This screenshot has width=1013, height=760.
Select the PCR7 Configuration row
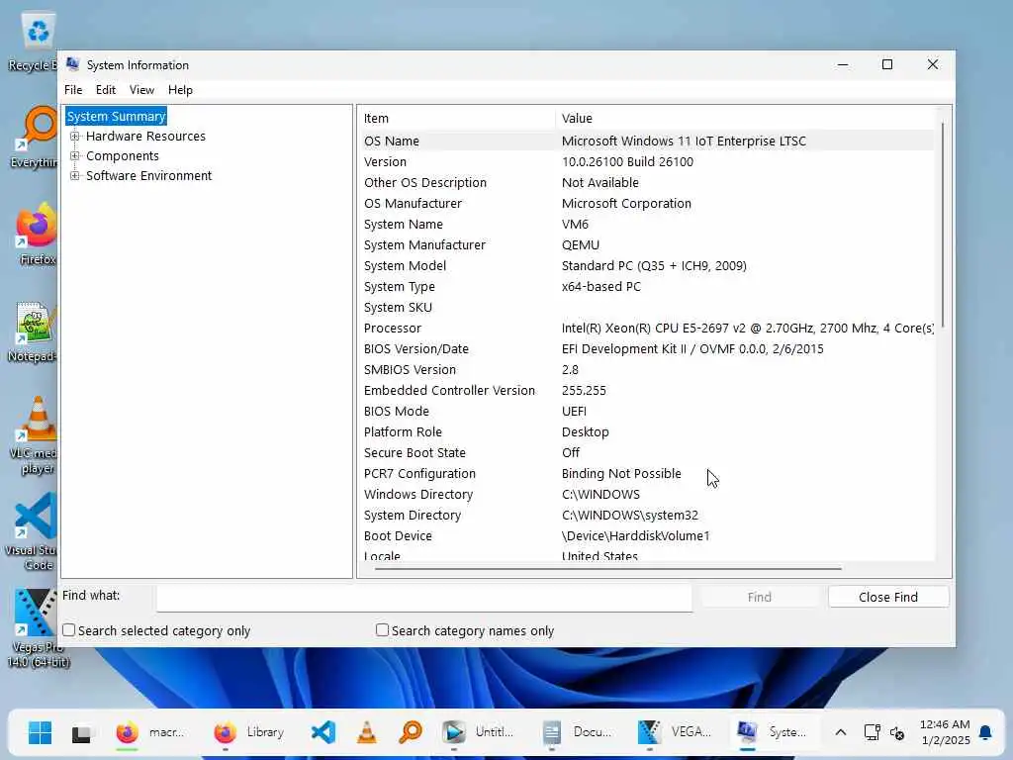(646, 473)
